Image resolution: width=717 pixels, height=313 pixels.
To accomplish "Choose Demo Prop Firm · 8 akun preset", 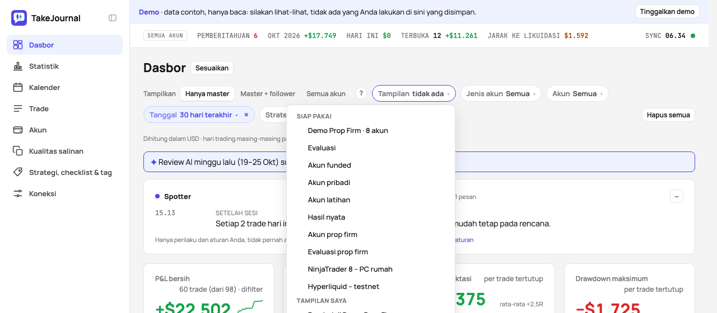I will [371, 130].
